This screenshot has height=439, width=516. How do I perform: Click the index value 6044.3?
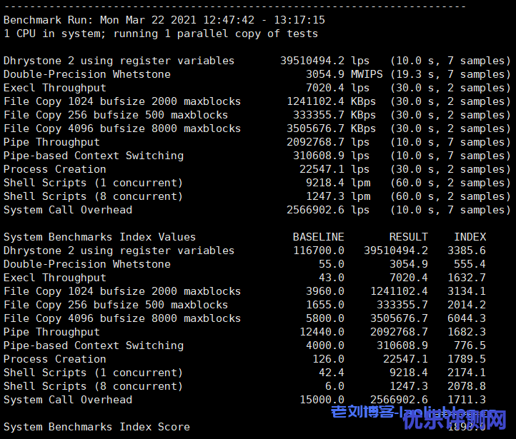(467, 318)
